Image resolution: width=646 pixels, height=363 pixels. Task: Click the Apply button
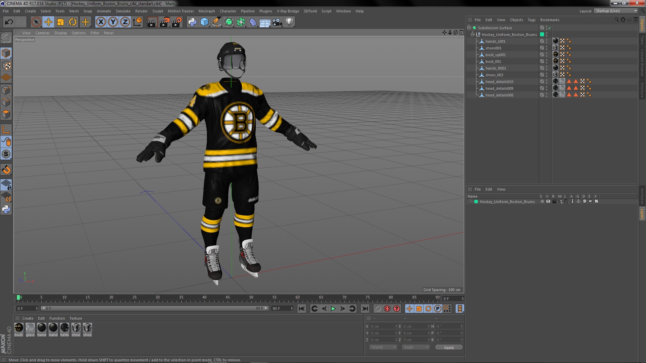click(449, 348)
